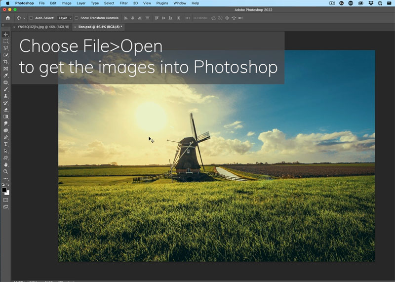Align bottom edges in options bar
This screenshot has height=282, width=395.
pos(170,18)
